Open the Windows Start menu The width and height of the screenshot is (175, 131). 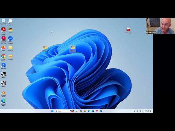pos(52,111)
